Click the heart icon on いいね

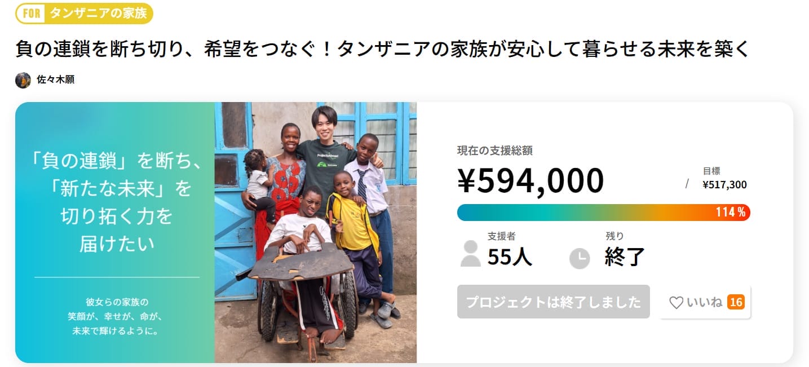click(x=676, y=303)
